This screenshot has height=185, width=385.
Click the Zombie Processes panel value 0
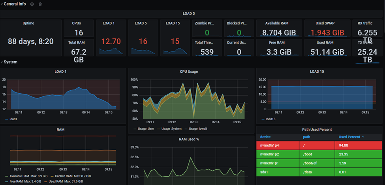(x=207, y=33)
